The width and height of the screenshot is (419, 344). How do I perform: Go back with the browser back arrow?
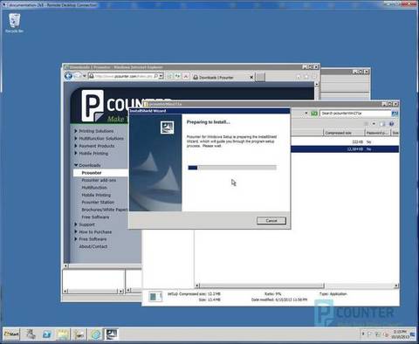[68, 76]
